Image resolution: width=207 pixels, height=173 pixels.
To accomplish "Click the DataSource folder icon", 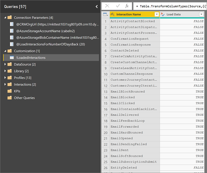I will (x=9, y=64).
